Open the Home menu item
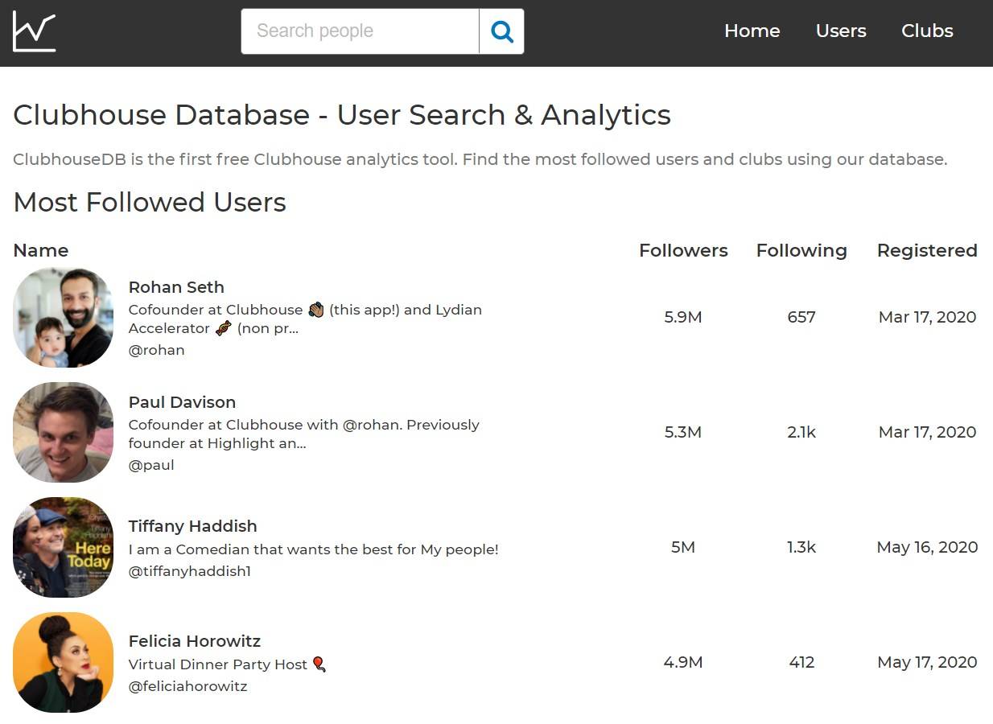Image resolution: width=993 pixels, height=724 pixels. [752, 31]
